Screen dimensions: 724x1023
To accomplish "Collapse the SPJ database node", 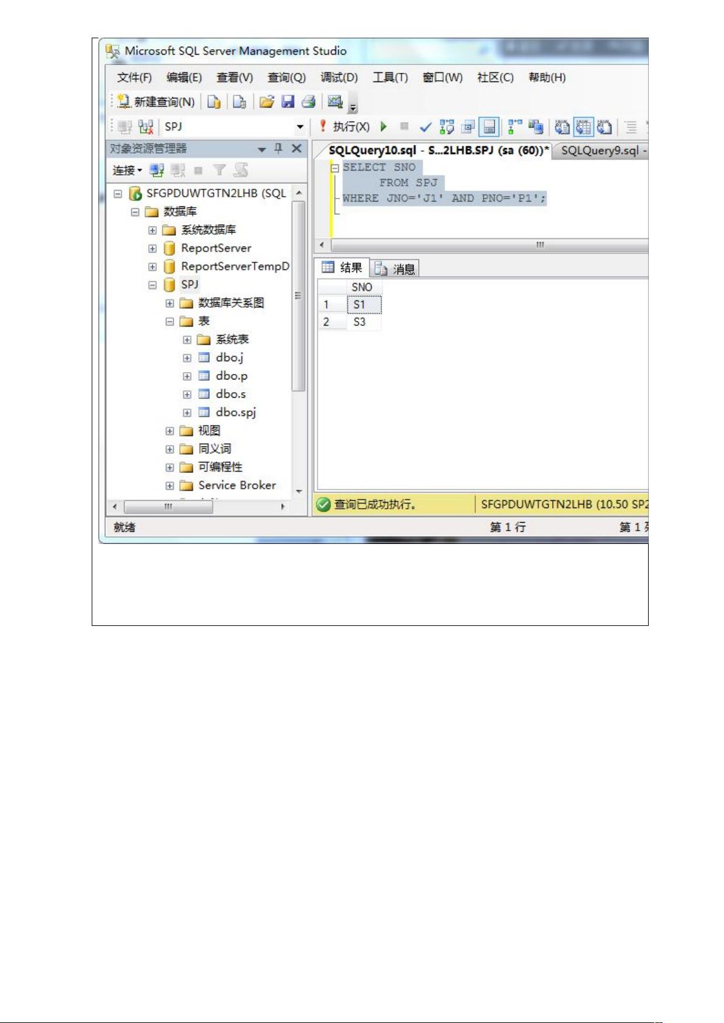I will click(152, 285).
